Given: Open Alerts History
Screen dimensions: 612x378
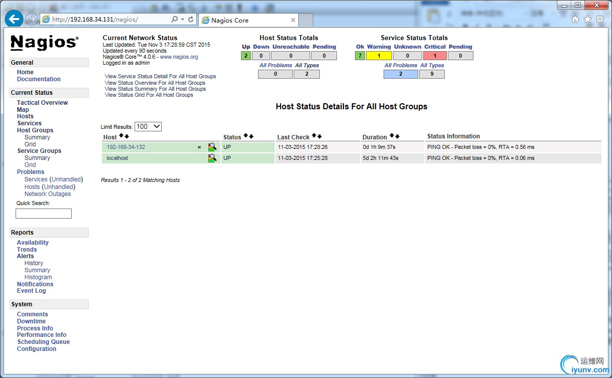Looking at the screenshot, I should 34,263.
